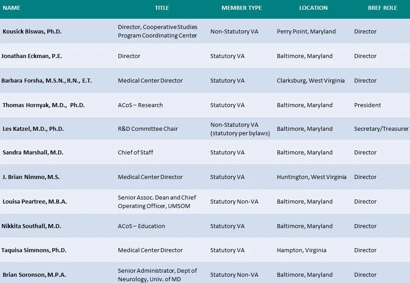Click the BREF role Secretary/Treasurer
The width and height of the screenshot is (410, 283).
[381, 129]
